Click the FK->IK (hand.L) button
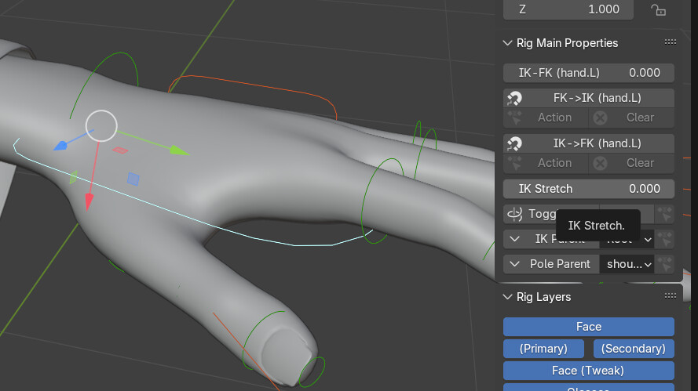Image resolution: width=698 pixels, height=391 pixels. [589, 98]
